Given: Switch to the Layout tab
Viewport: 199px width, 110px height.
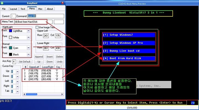Looking at the screenshot, I should point(14,9).
